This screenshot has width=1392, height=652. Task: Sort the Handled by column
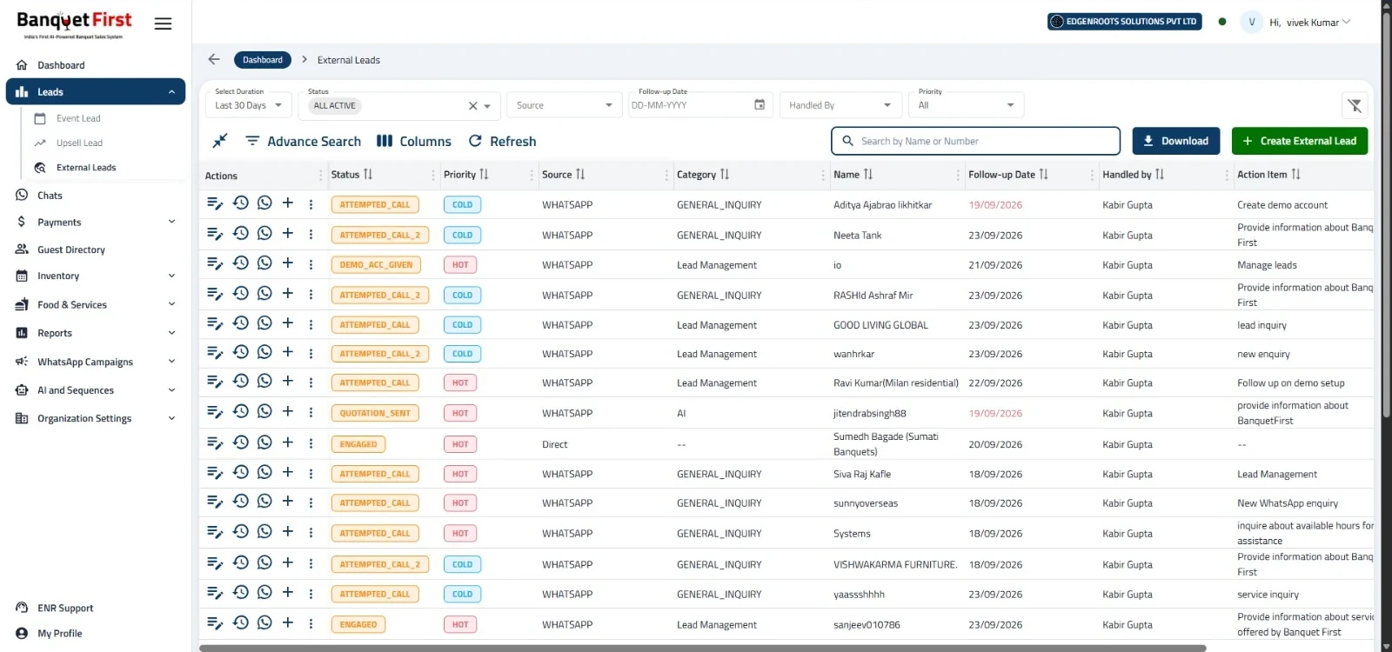tap(1159, 174)
